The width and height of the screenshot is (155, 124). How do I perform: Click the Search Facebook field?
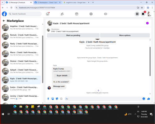coord(25,14)
